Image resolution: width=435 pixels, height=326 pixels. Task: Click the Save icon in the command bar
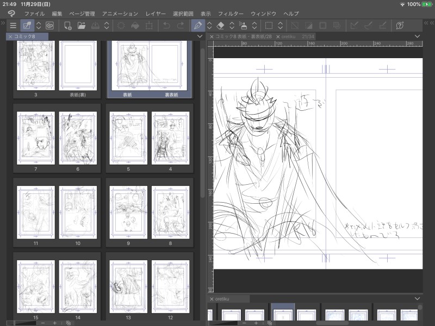pyautogui.click(x=95, y=26)
